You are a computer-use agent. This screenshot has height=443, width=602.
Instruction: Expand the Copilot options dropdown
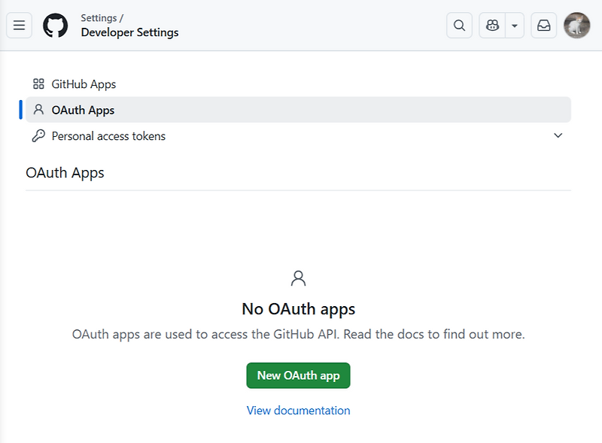[514, 25]
